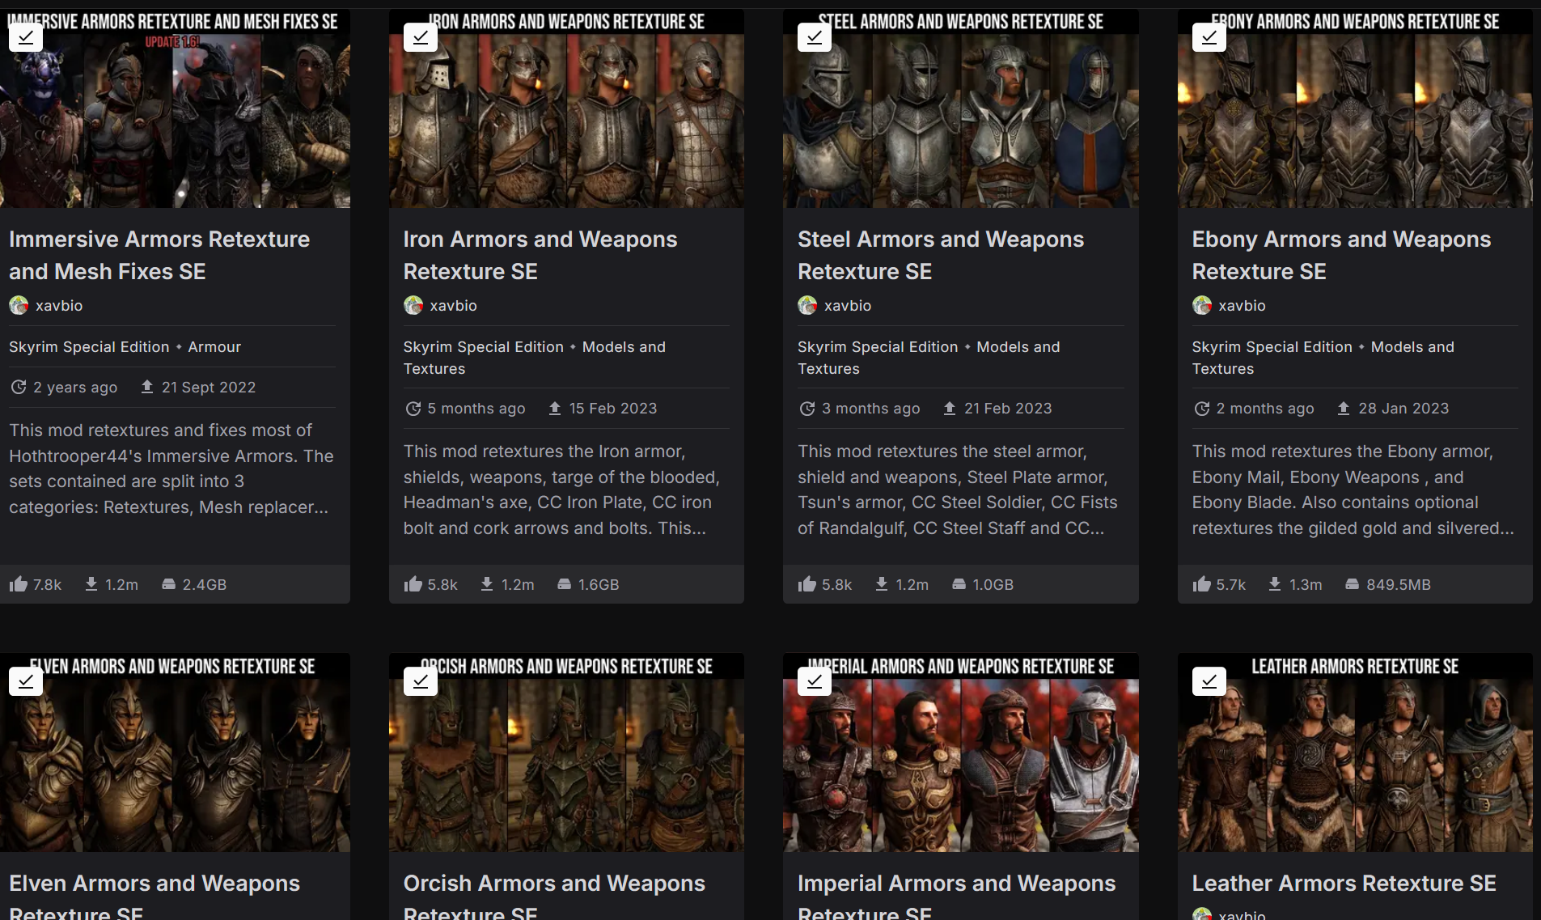This screenshot has width=1541, height=920.
Task: Open the Imperial Armors and Weapons preview image
Action: pos(961,753)
